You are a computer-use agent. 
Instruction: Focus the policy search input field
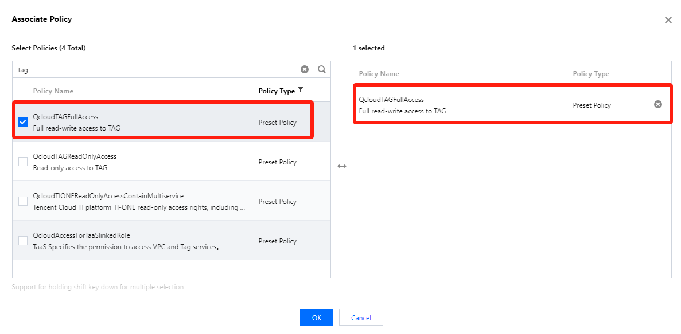(155, 70)
